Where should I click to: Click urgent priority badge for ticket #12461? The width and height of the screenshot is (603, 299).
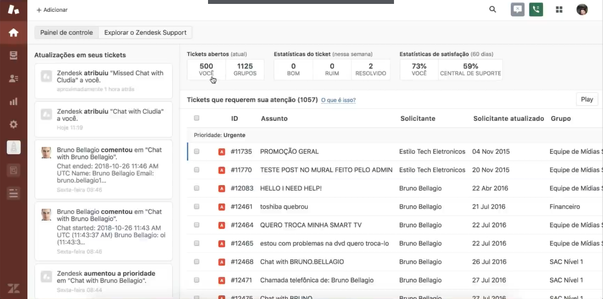point(221,207)
